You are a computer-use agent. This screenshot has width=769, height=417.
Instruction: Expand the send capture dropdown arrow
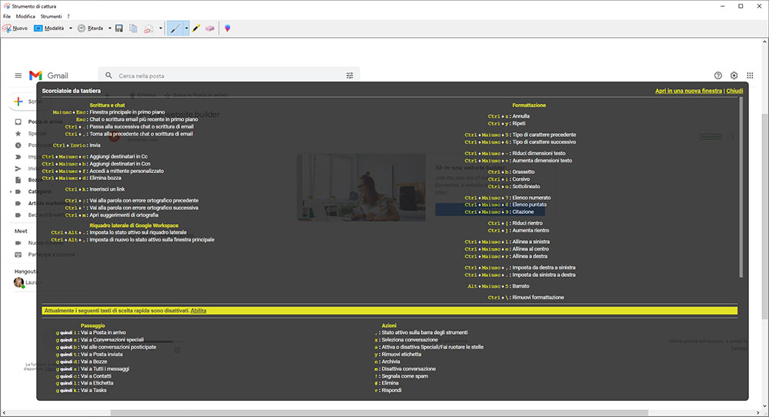[161, 28]
